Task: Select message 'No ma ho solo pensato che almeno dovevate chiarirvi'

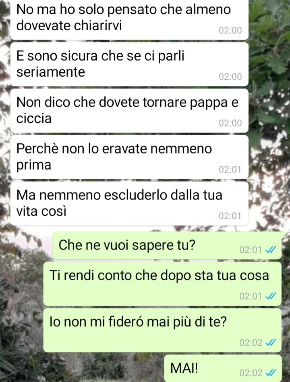Action: pos(129,19)
